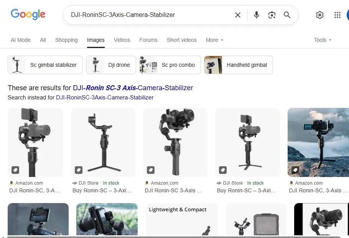Open the 'Lightweight & Compact' image thumbnail

tap(181, 219)
